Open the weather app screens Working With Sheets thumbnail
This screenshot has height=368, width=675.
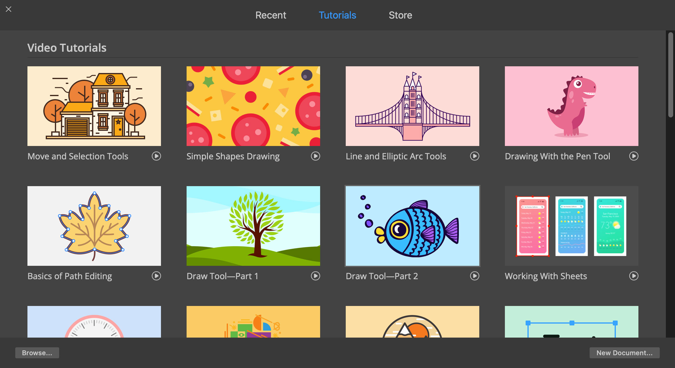(572, 226)
